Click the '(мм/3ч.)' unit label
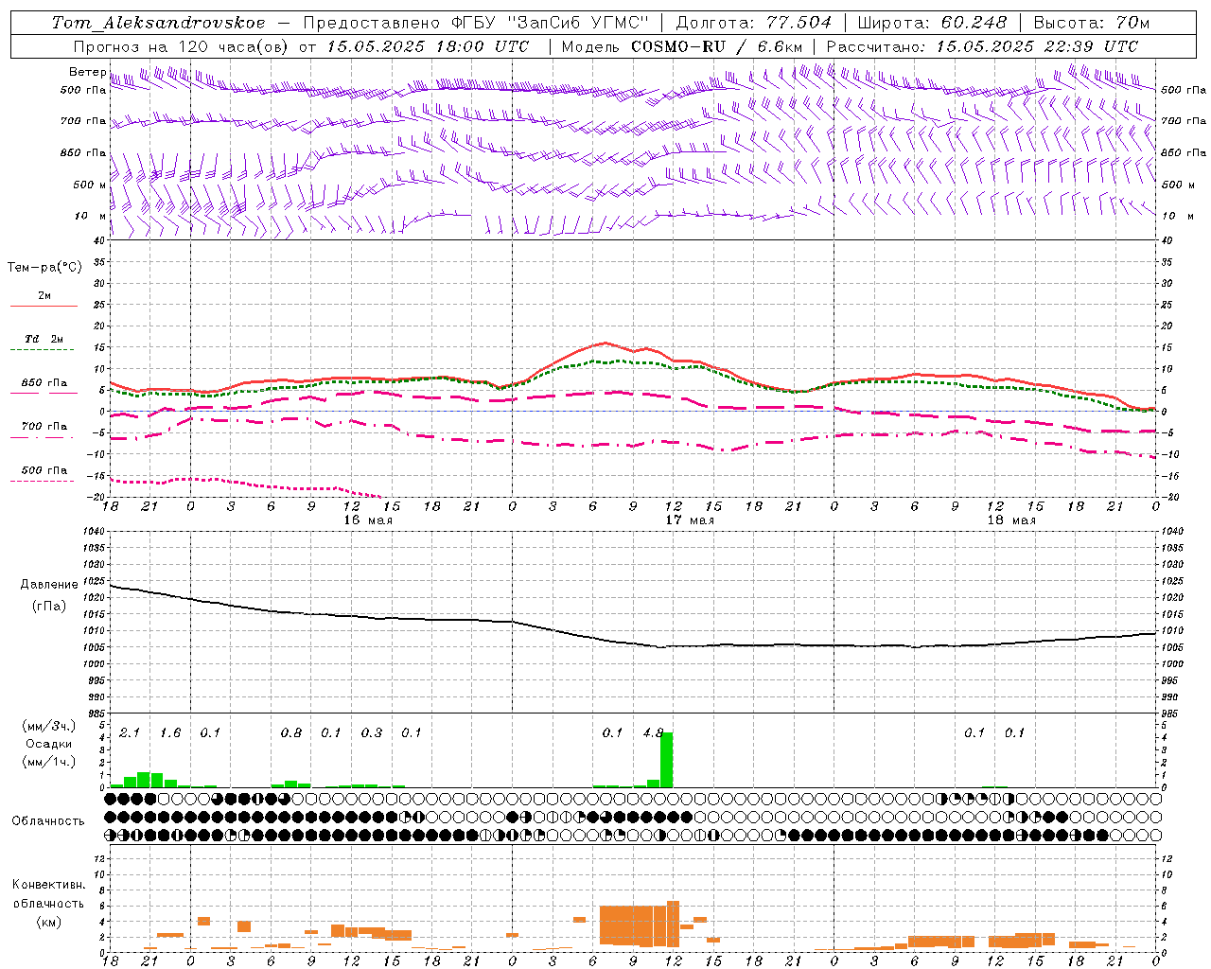Image resolution: width=1211 pixels, height=969 pixels. coord(49,726)
